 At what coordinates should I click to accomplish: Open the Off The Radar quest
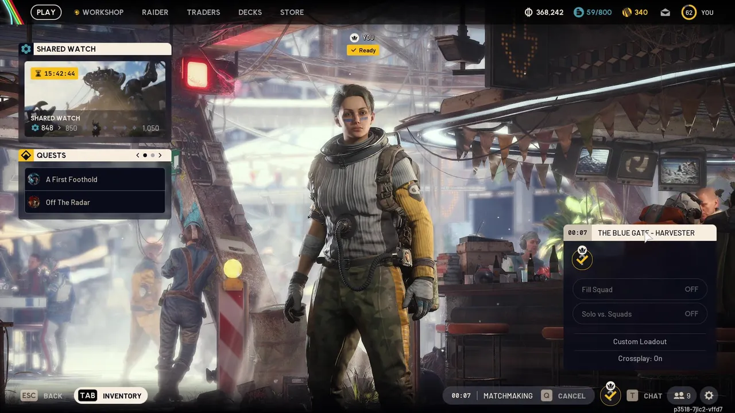click(x=95, y=202)
